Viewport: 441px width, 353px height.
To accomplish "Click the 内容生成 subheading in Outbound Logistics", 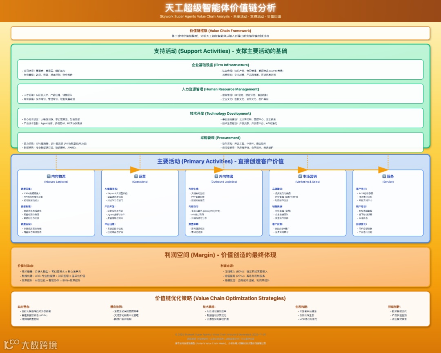I will pyautogui.click(x=194, y=189).
